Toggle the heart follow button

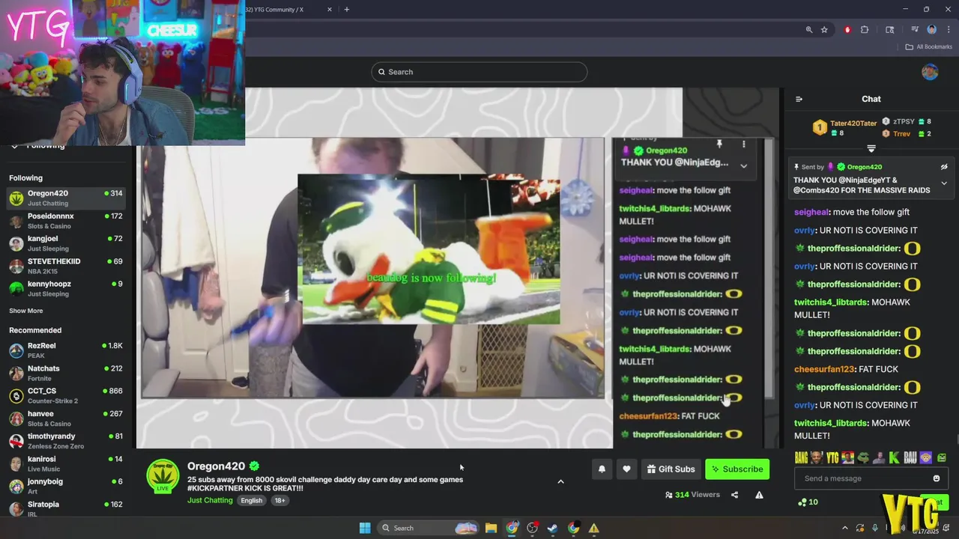tap(626, 469)
